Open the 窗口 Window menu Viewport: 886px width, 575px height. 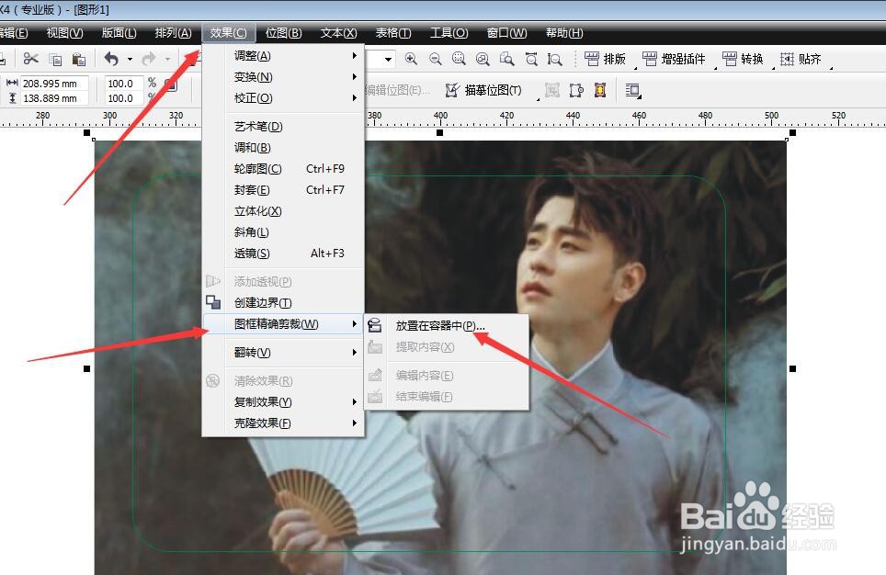click(x=506, y=33)
